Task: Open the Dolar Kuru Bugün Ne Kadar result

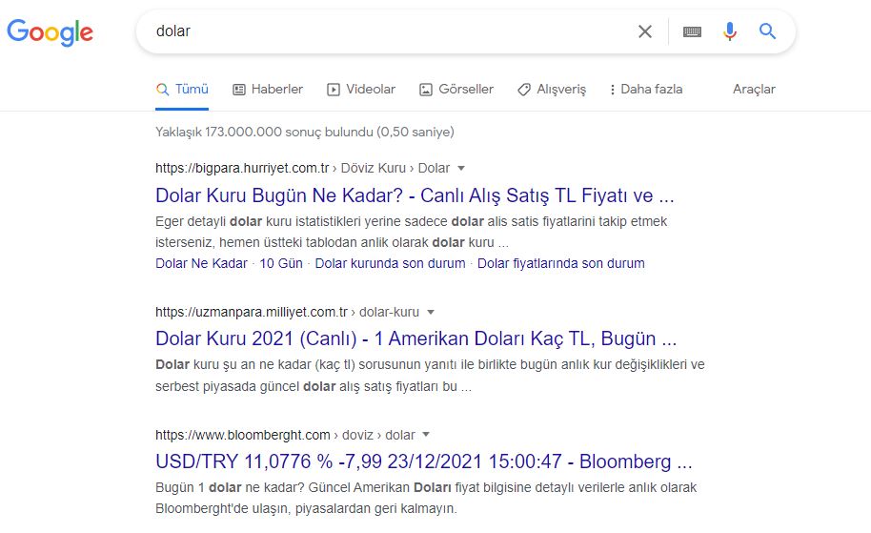Action: [415, 196]
